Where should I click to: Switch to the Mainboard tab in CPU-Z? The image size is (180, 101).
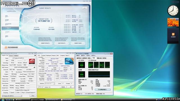[x=49, y=56]
